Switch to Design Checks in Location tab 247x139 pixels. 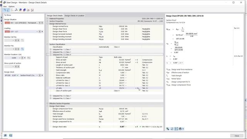pos(74,15)
